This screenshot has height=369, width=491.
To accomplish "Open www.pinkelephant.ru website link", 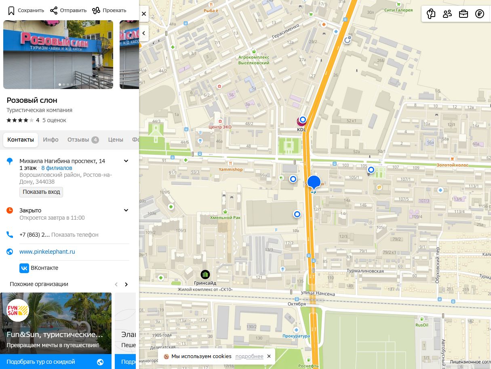I will click(47, 252).
